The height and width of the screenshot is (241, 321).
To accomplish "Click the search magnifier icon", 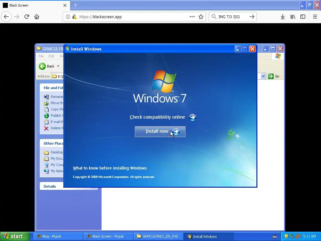I will [x=214, y=17].
